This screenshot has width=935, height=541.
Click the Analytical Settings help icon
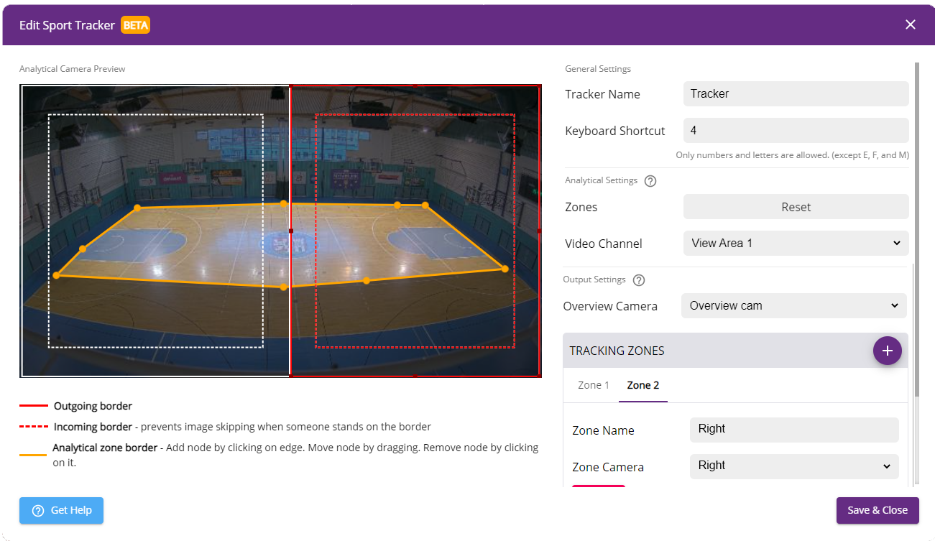[x=650, y=181]
